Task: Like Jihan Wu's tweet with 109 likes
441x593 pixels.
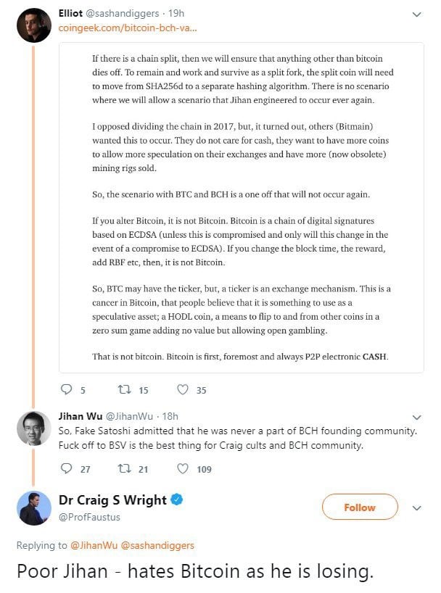Action: [x=183, y=468]
